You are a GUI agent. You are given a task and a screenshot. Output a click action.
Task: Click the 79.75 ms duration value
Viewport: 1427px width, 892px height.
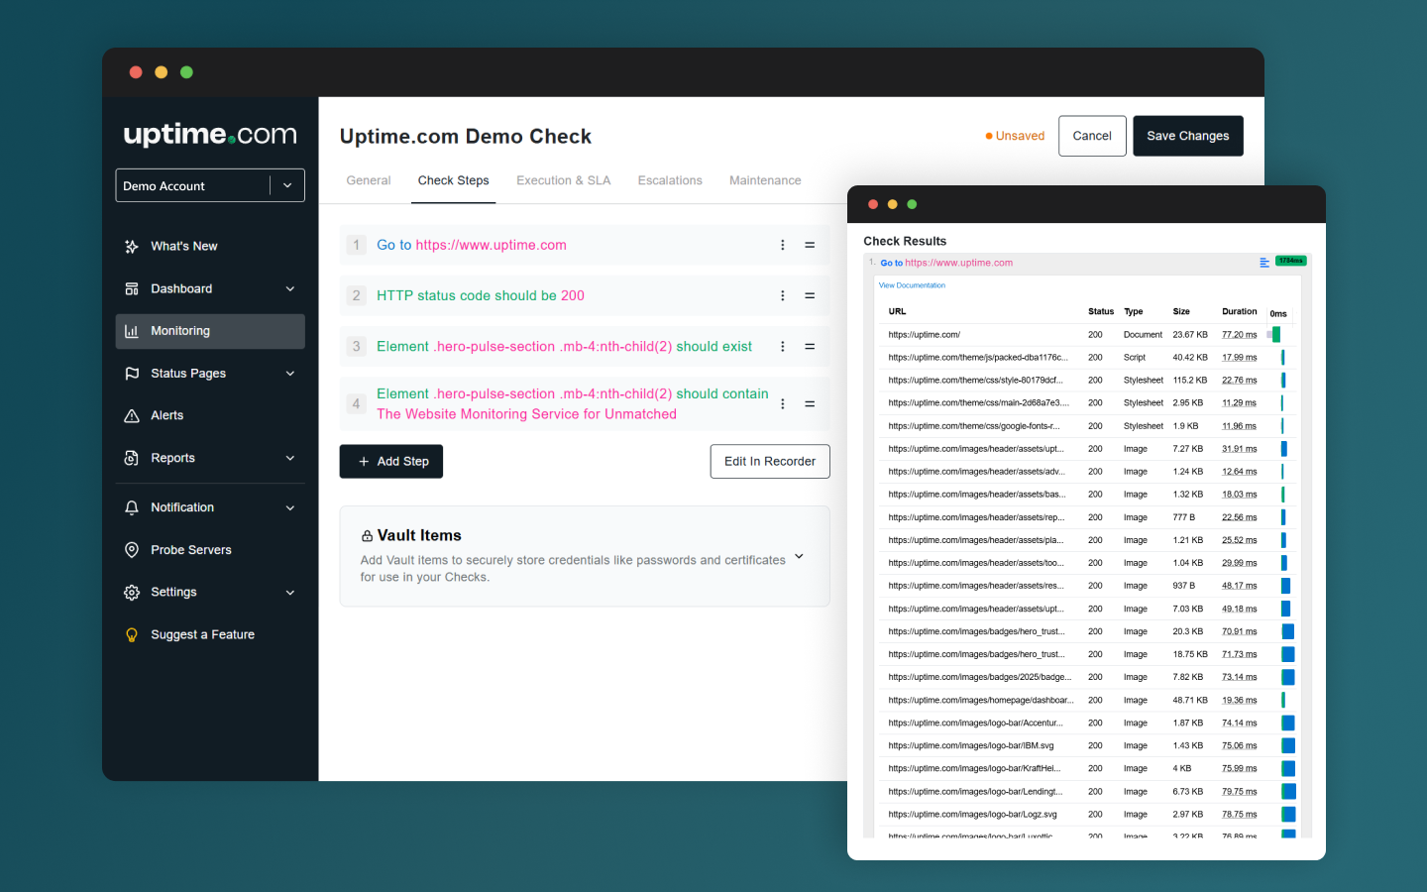1240,792
